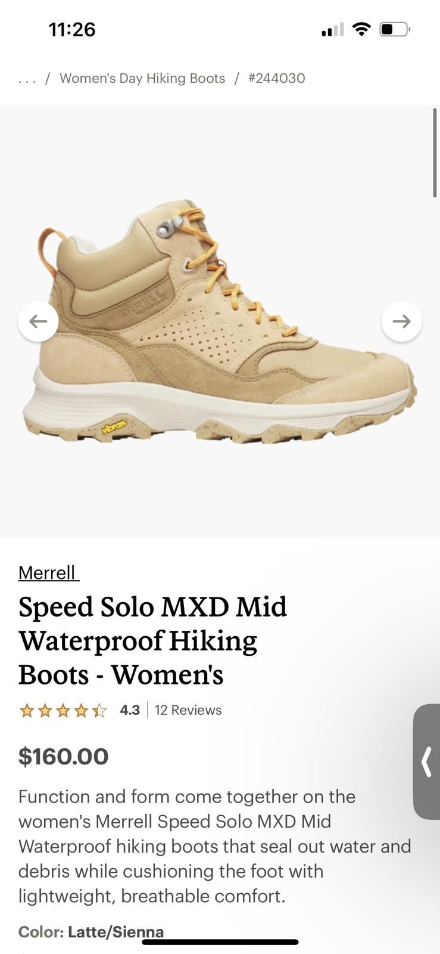Open the gray side panel chevron tab
440x954 pixels.
[x=426, y=761]
